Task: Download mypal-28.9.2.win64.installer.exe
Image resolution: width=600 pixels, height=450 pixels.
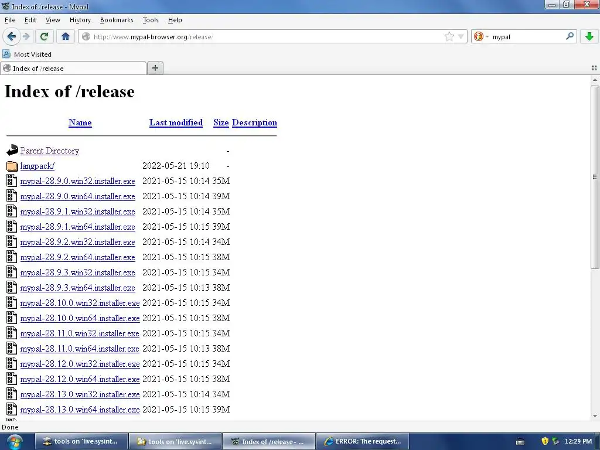Action: 78,257
